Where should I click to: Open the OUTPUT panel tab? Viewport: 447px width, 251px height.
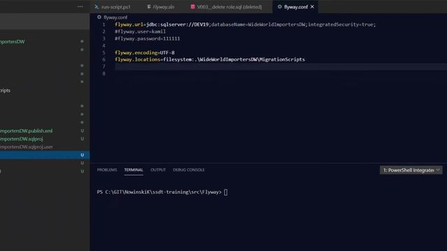158,170
